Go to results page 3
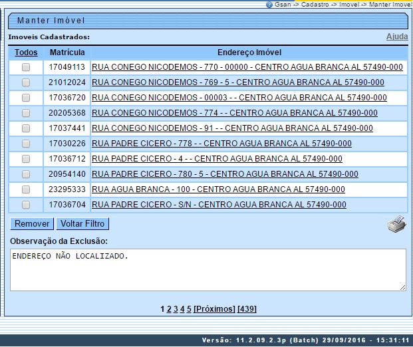413x347 pixels. [x=176, y=309]
